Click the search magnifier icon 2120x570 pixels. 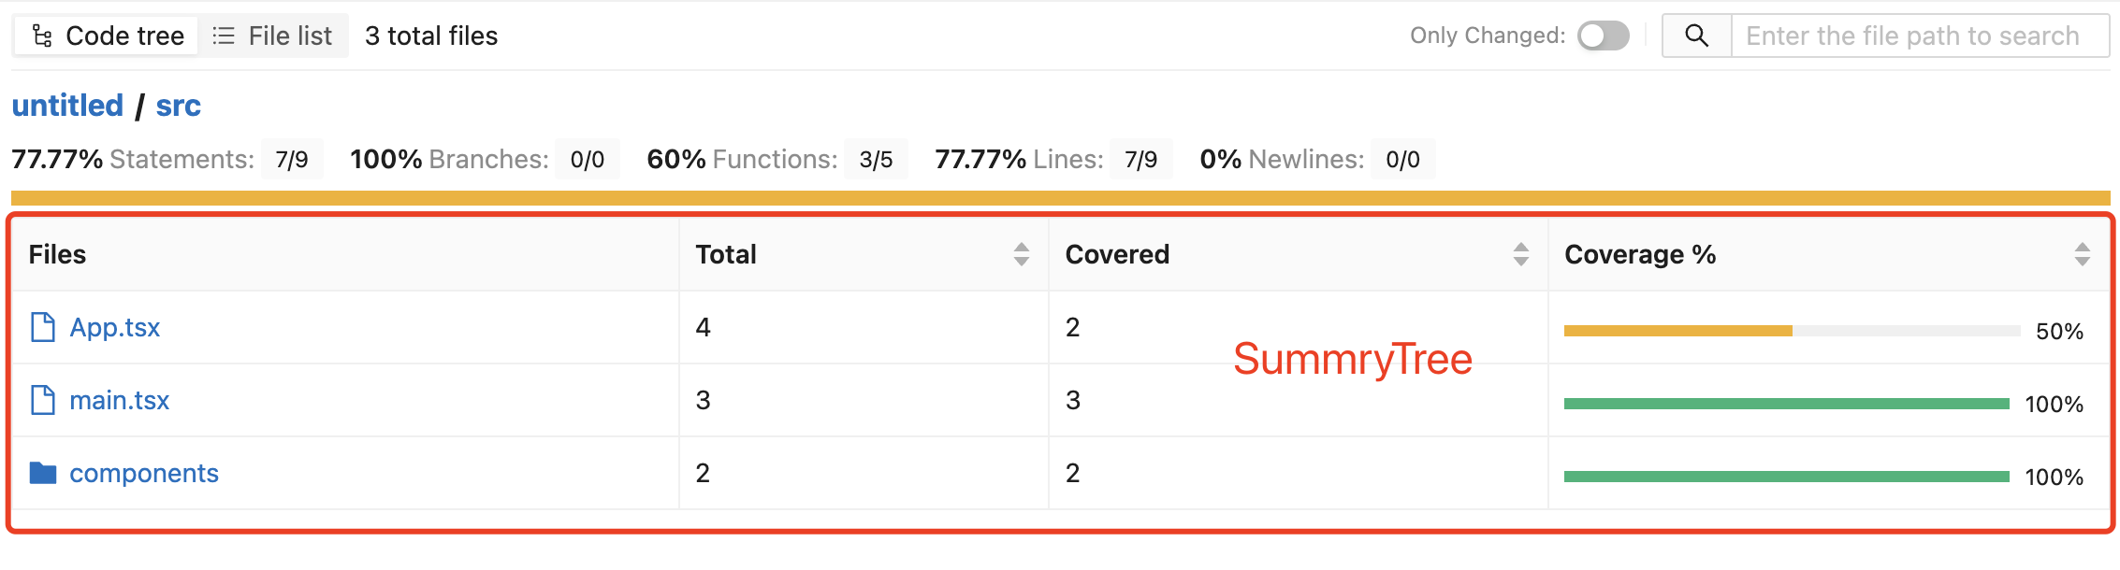pos(1696,36)
